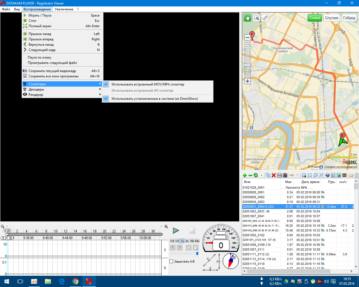Viewport: 359px width, 287px height.
Task: Open Google Earth globe icon
Action: pos(327,175)
